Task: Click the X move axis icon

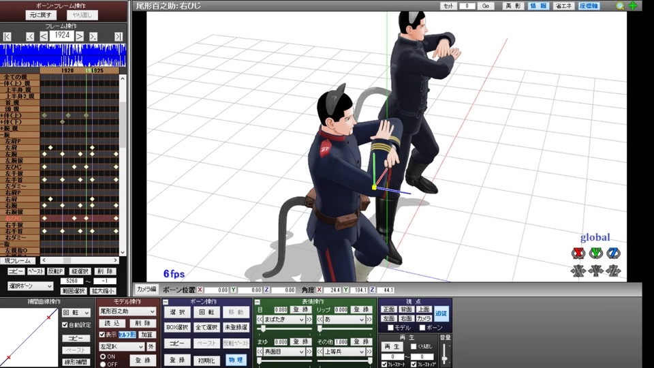Action: click(x=578, y=271)
